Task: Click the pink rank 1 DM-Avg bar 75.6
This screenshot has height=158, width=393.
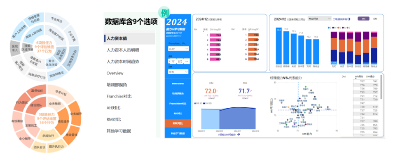Action: [x=215, y=35]
